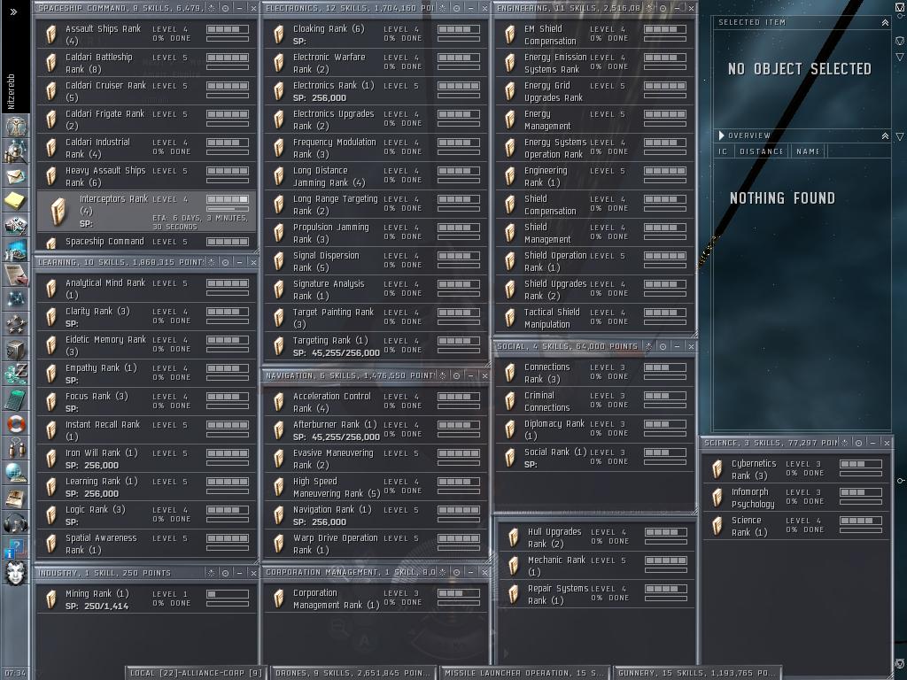
Task: Click Cybernetics skill book icon
Action: pyautogui.click(x=717, y=469)
